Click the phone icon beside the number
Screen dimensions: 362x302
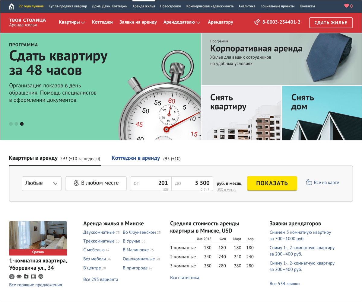257,22
